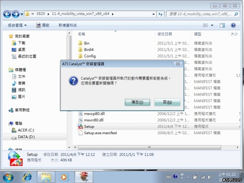
Task: Expand the address bar history dropdown
Action: (x=153, y=14)
